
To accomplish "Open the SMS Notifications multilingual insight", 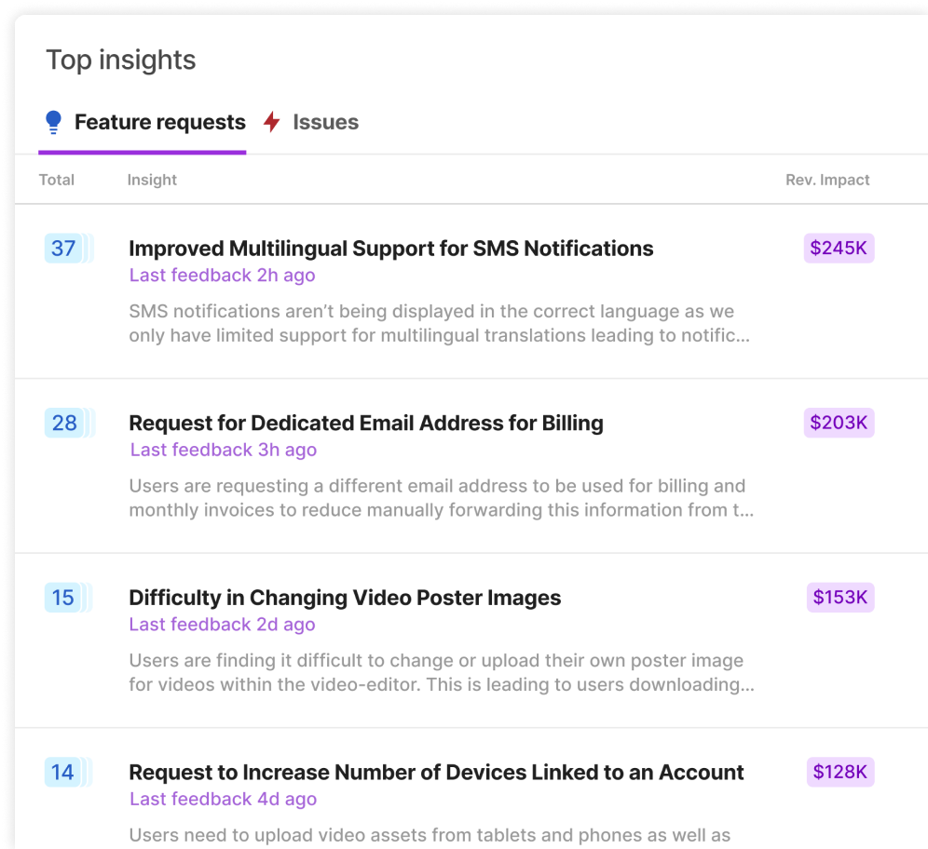I will coord(391,249).
